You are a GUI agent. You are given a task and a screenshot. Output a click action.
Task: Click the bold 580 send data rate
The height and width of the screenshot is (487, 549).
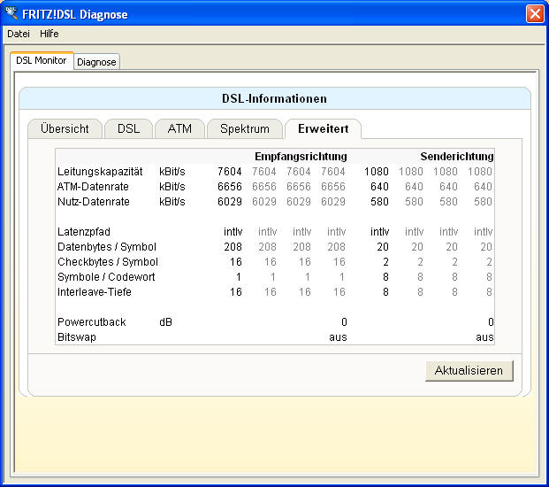pos(379,202)
